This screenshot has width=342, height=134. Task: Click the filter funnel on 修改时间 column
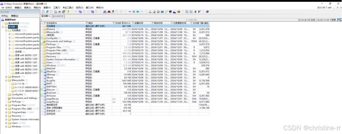[x=152, y=23]
